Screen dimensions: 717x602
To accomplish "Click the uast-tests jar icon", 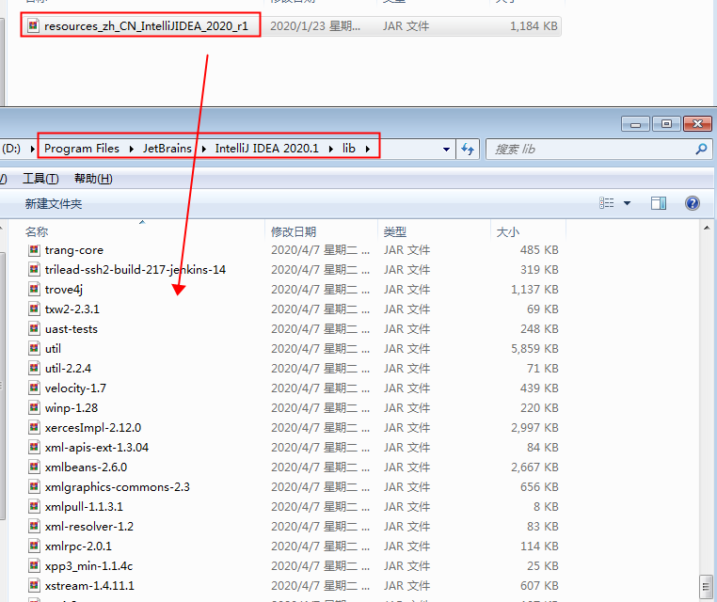I will [34, 328].
